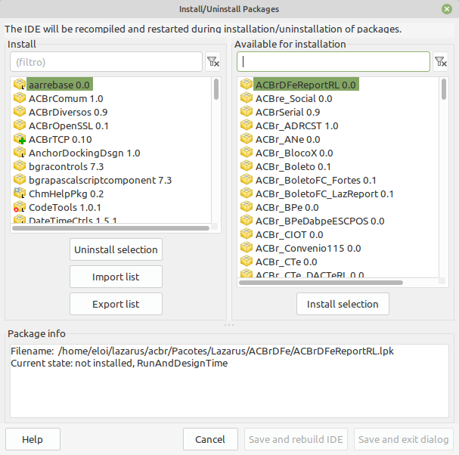Select bgrapascalscriptcomponent 7.3 entry
Viewport: 459px width, 455px height.
(x=100, y=180)
